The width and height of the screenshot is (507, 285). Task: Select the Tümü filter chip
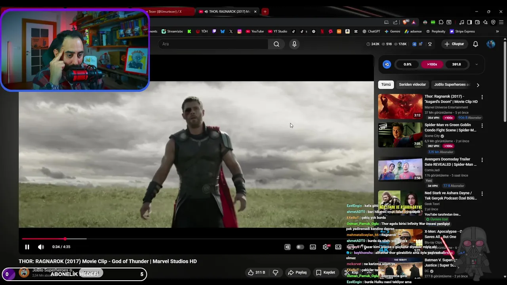tap(386, 84)
